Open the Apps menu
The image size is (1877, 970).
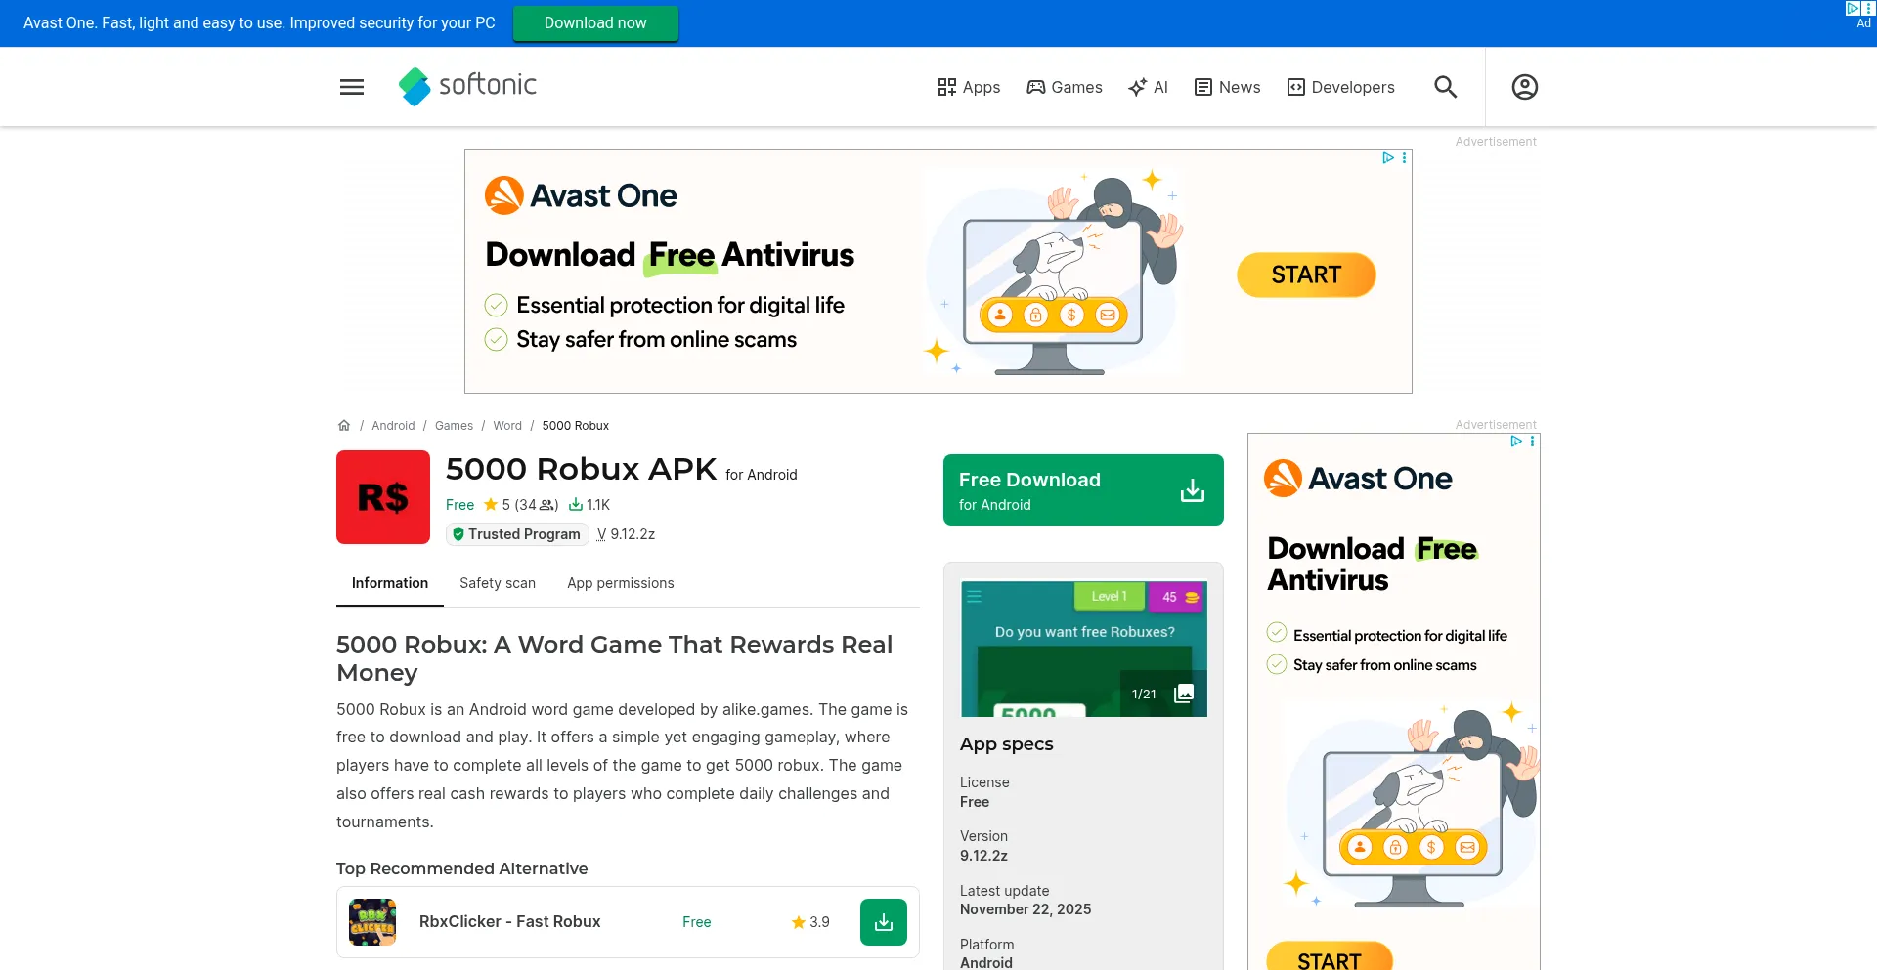tap(969, 87)
